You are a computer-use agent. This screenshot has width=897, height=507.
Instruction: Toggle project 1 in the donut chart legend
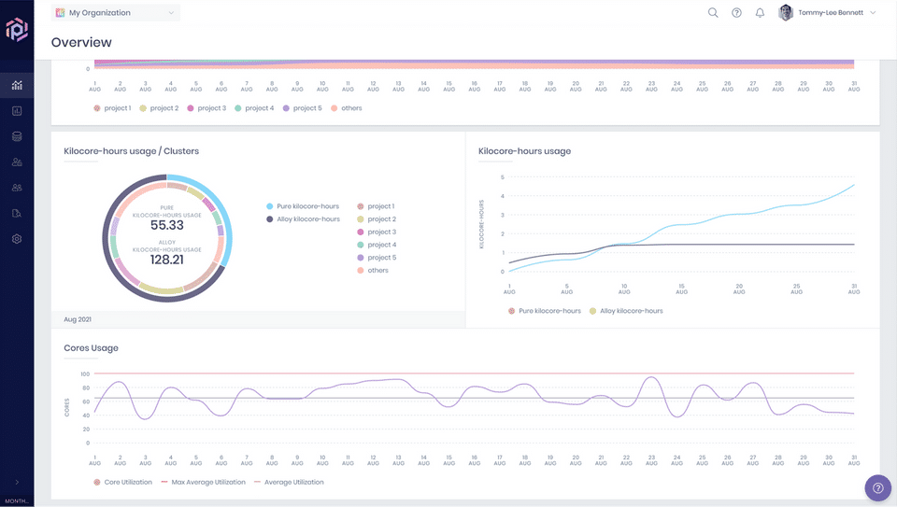pyautogui.click(x=376, y=206)
